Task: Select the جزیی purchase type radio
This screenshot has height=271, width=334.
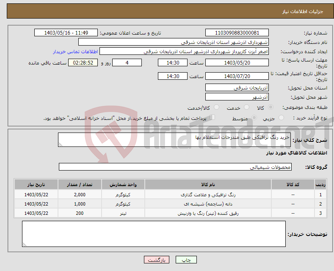Action: click(x=281, y=118)
